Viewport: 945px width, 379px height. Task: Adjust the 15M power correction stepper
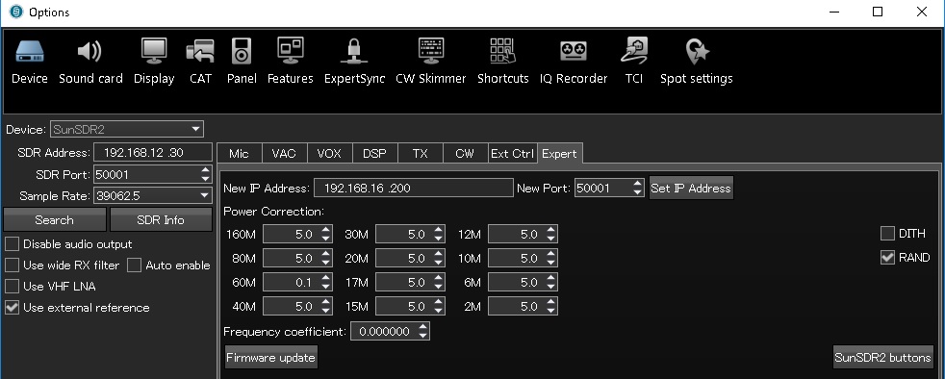click(439, 306)
